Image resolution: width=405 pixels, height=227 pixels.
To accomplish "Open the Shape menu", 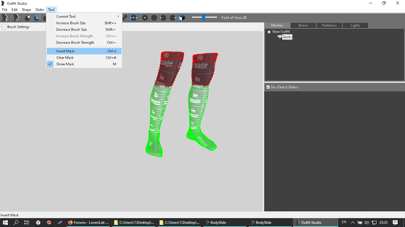I will pos(26,10).
